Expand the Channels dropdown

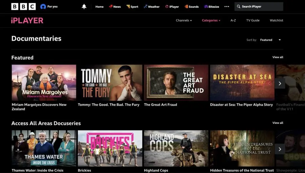(x=184, y=20)
